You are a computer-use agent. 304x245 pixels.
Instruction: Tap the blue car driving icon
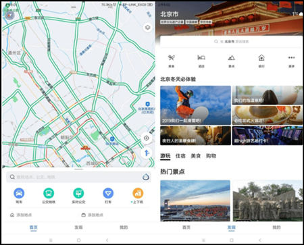19,193
